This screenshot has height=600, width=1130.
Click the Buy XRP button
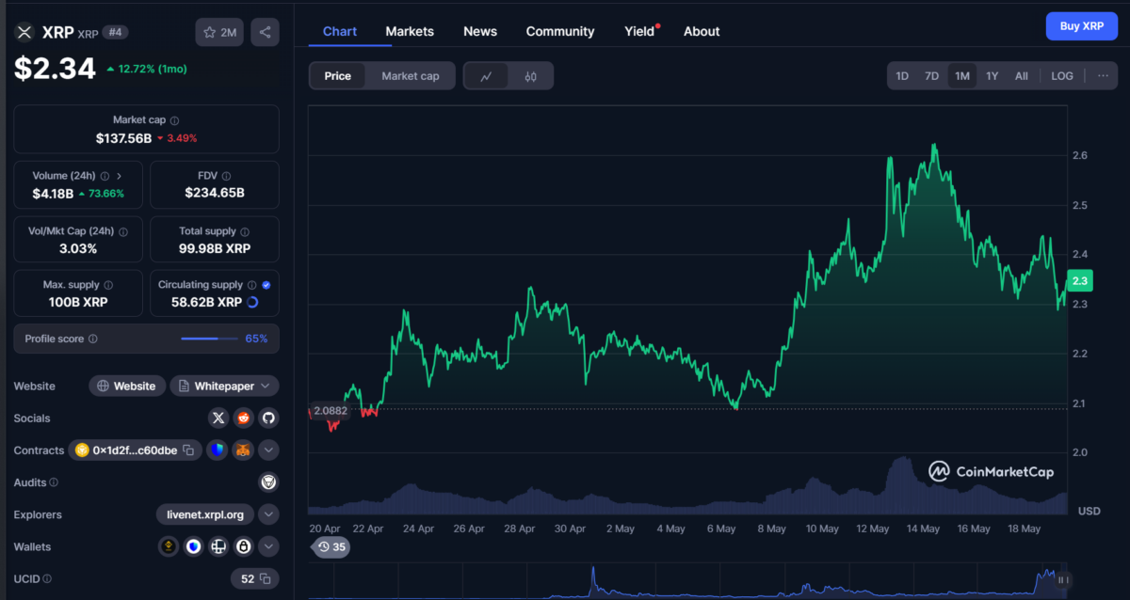point(1082,26)
